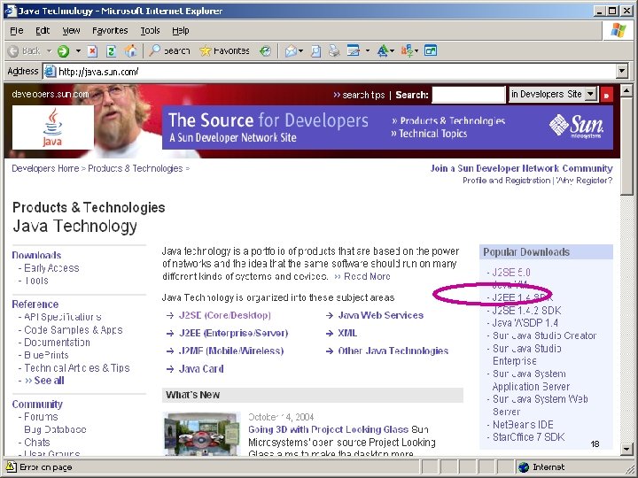Click the Why Register? link
638x478 pixels.
[584, 181]
